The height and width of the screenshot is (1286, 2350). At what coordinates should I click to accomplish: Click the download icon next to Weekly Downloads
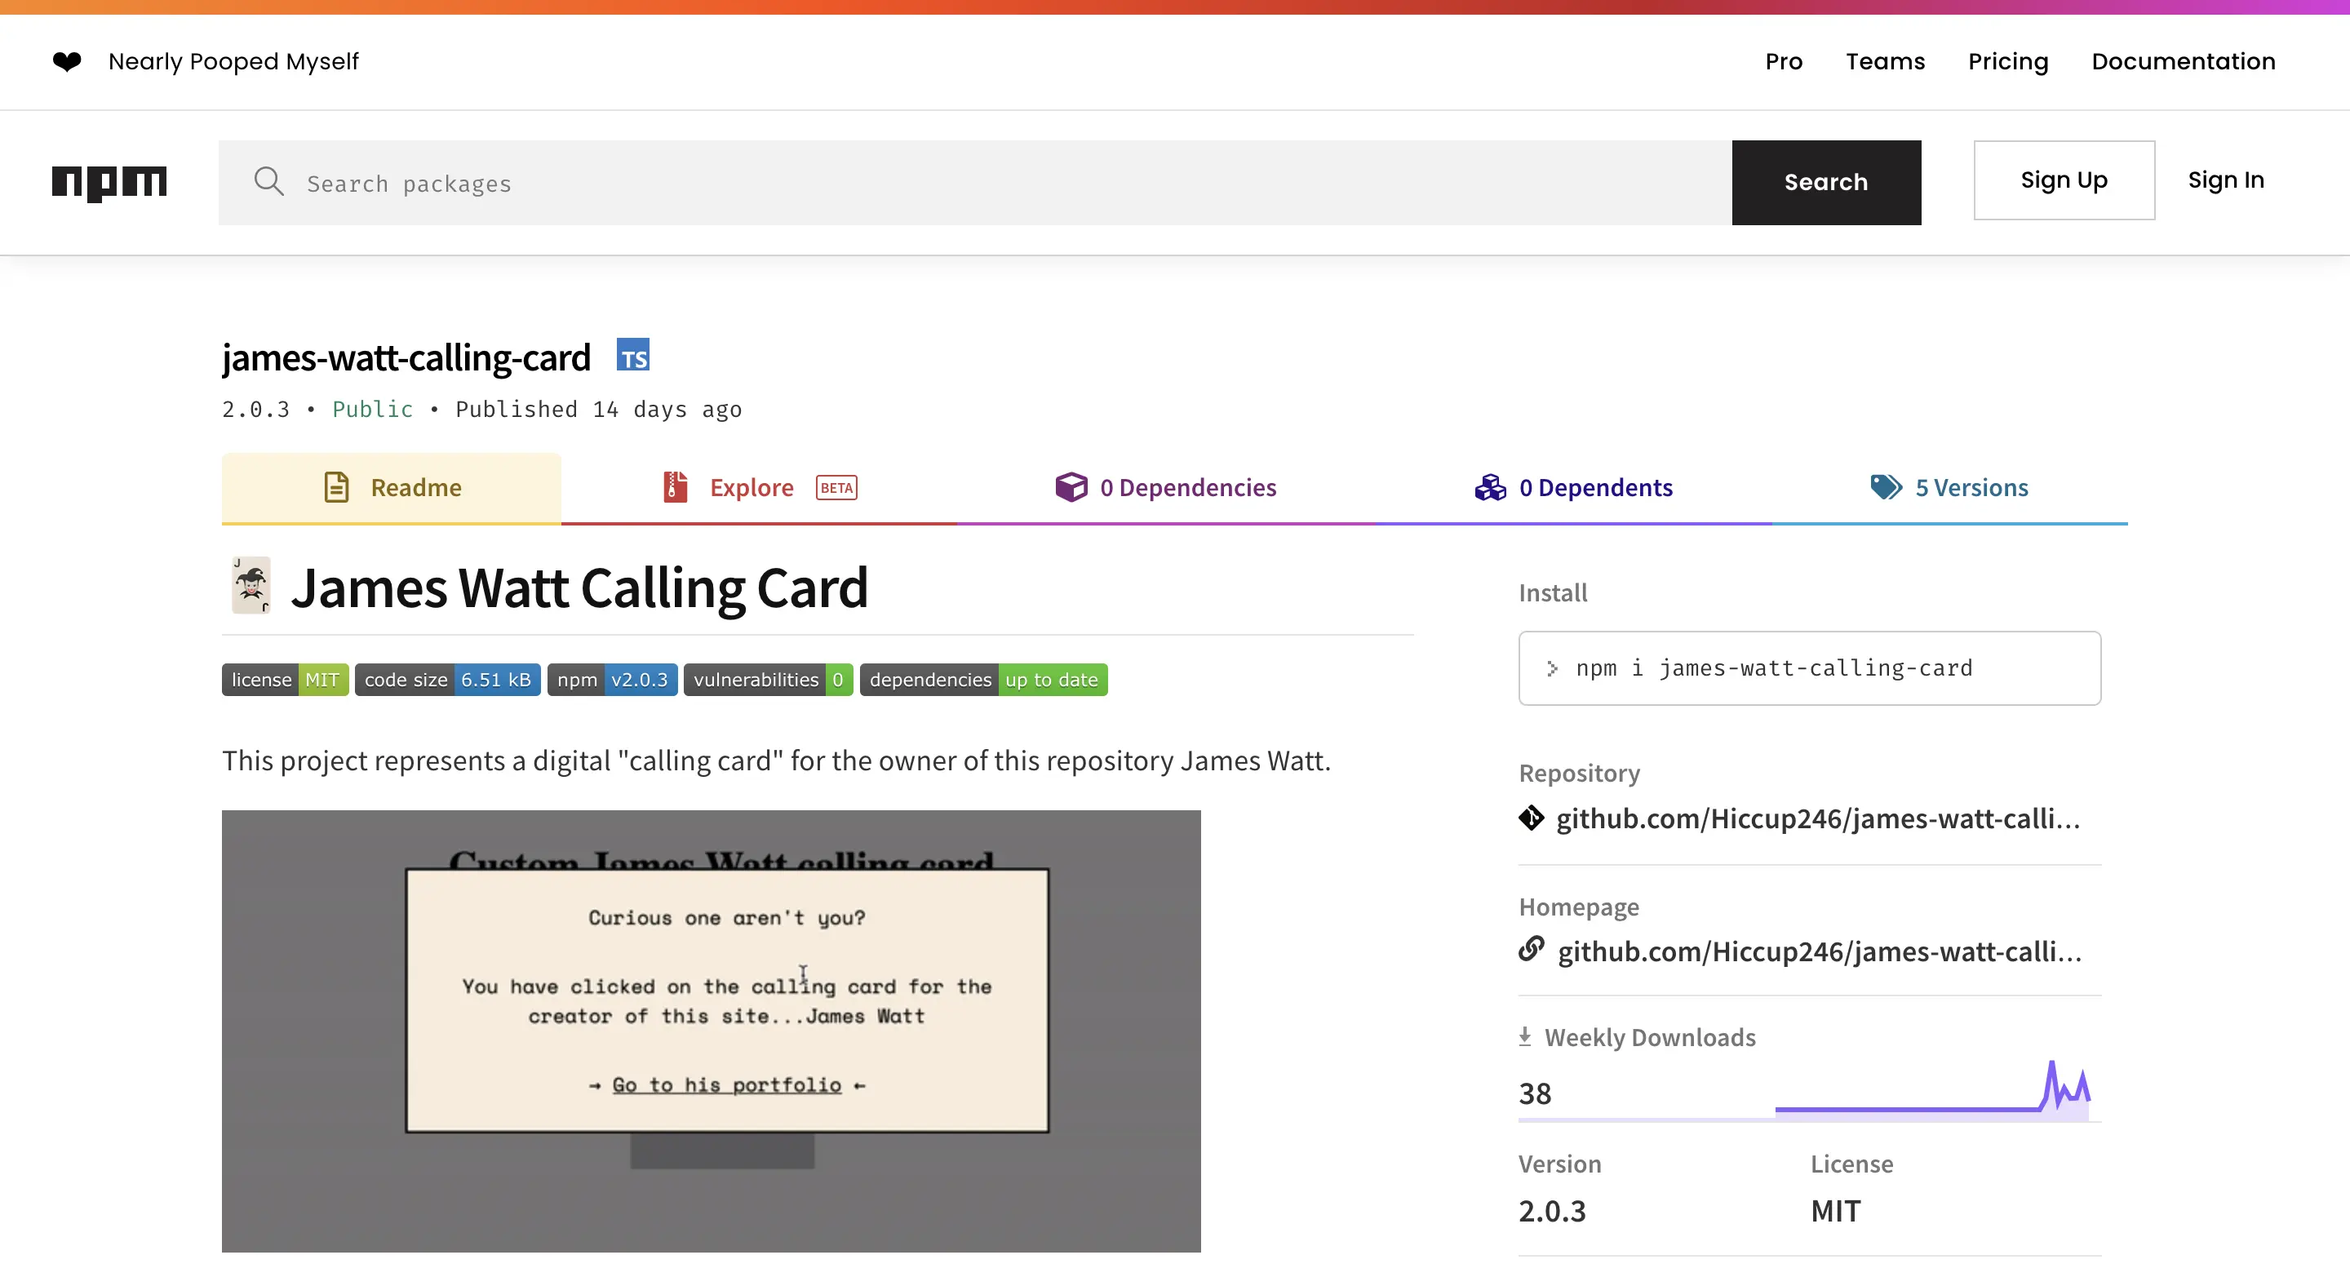[1524, 1036]
